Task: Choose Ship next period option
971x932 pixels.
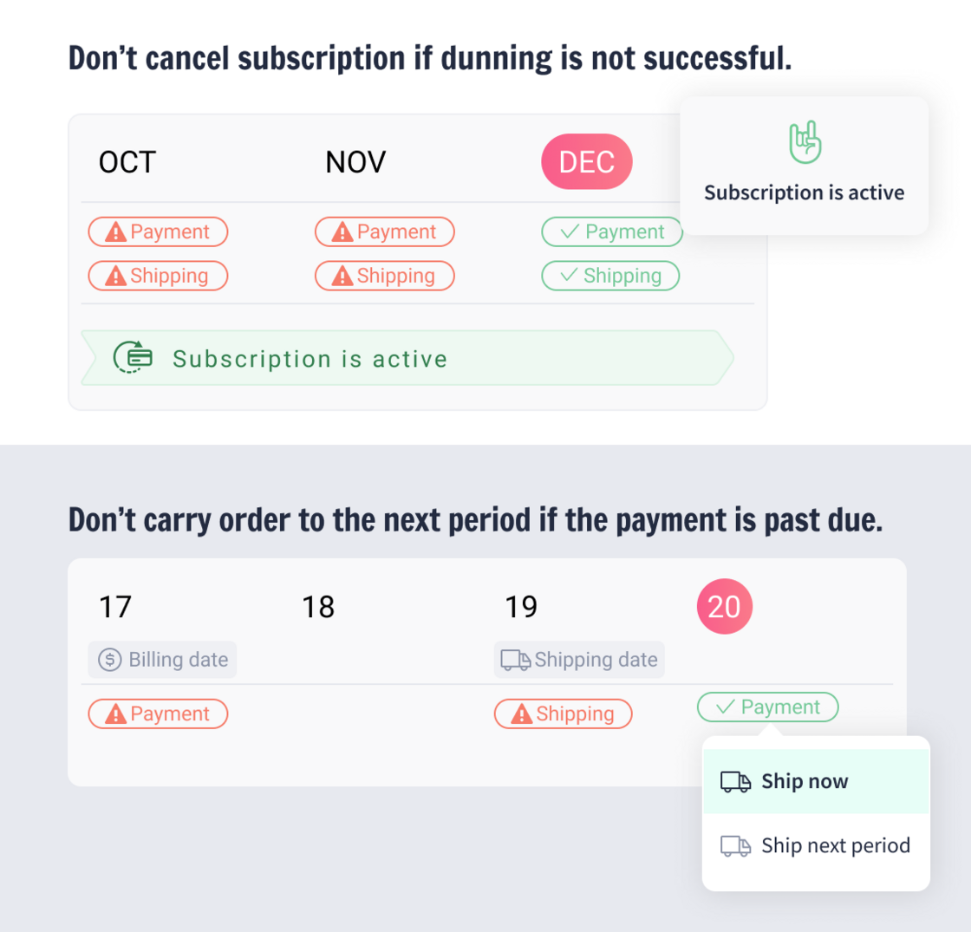Action: 816,846
